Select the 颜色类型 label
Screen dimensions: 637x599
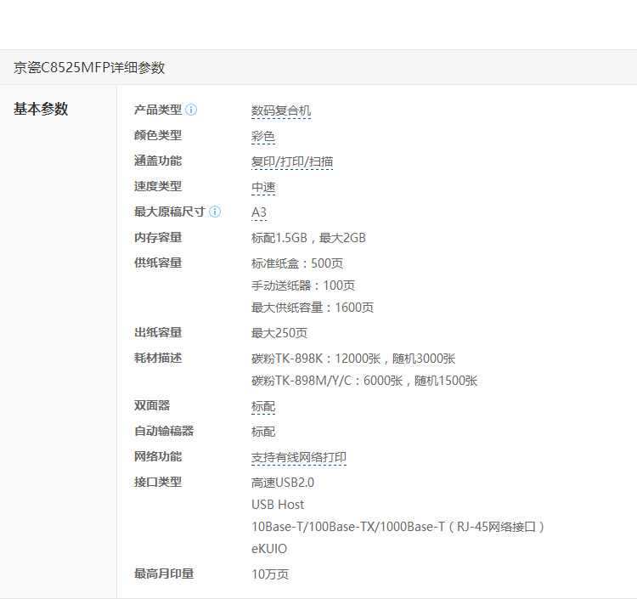(158, 135)
